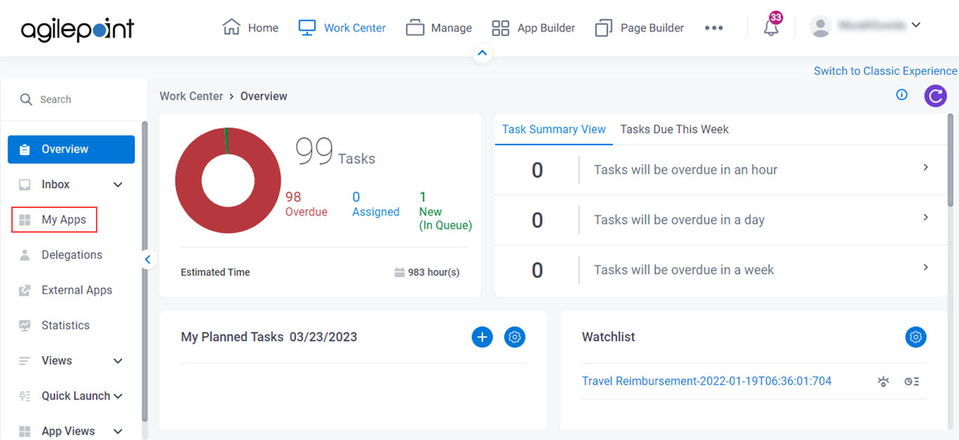Open Delegations in the sidebar
959x440 pixels.
(71, 254)
